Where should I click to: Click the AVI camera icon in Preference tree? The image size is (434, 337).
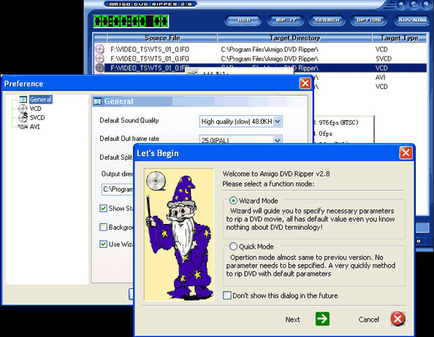(23, 127)
